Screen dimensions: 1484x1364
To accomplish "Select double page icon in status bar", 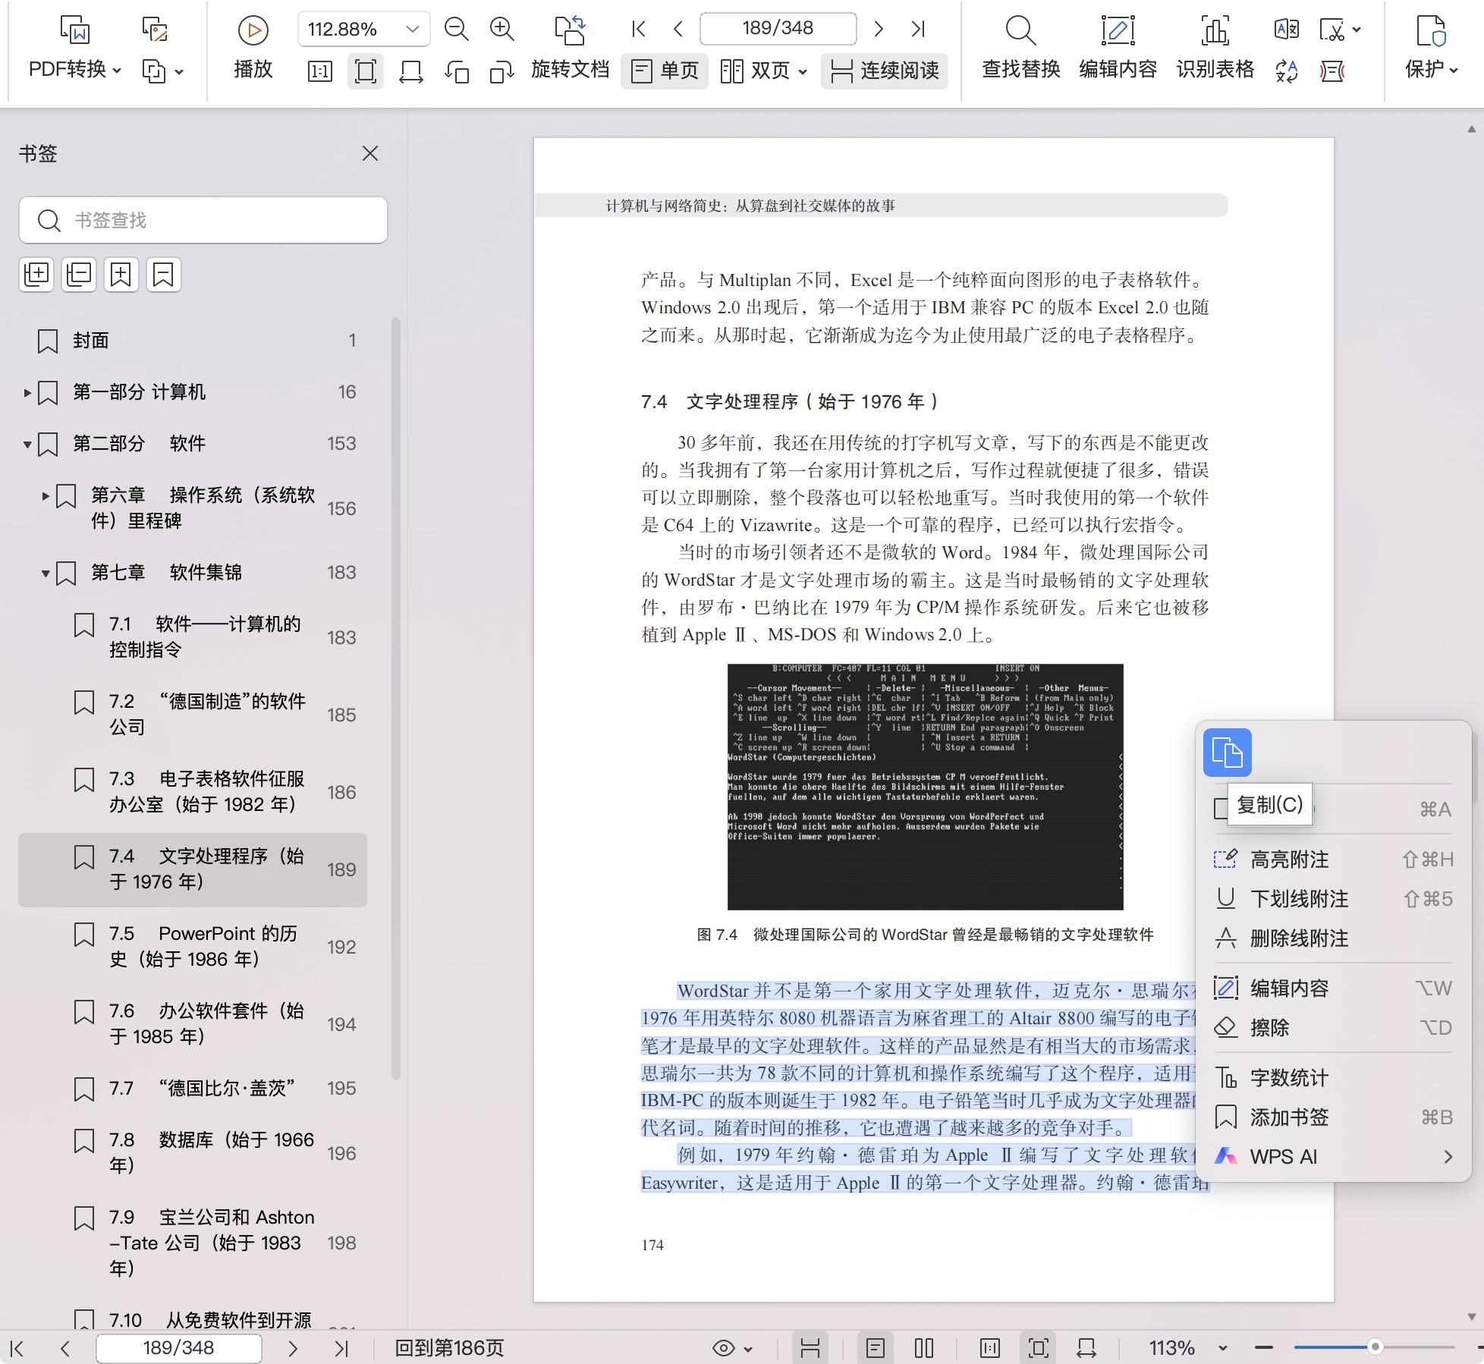I will [x=923, y=1348].
